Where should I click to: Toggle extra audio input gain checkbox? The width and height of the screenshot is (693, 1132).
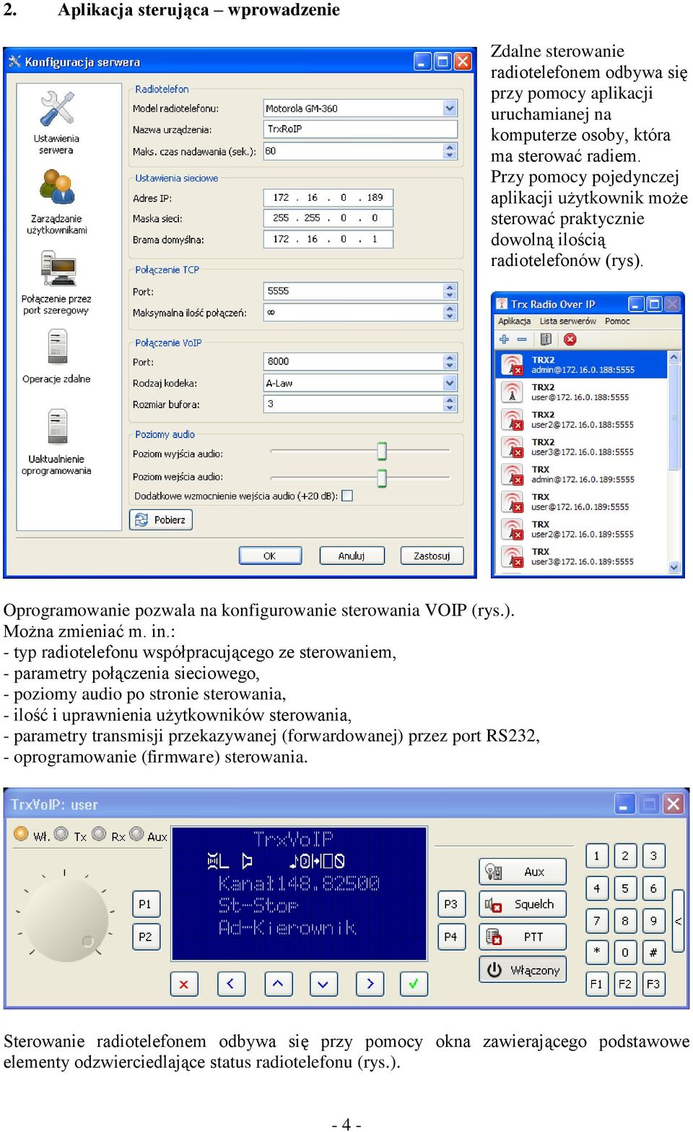pos(347,496)
